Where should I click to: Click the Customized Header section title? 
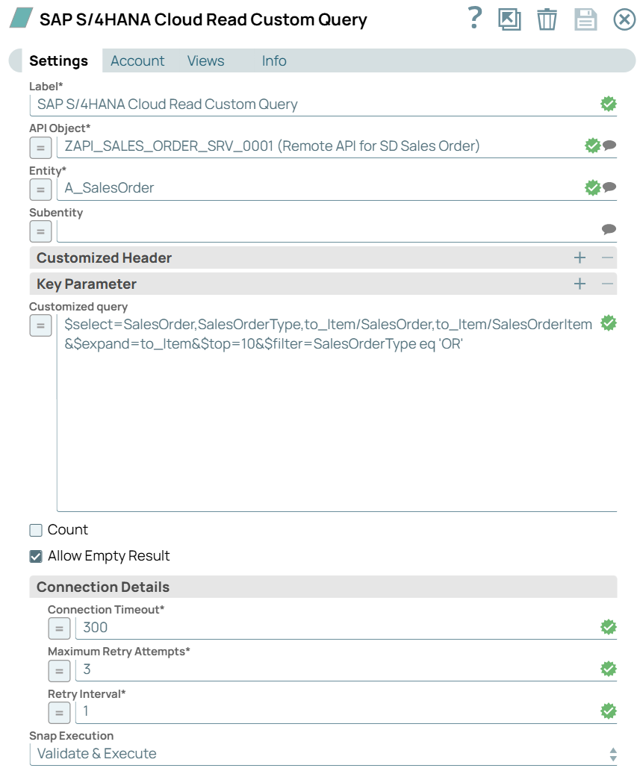[105, 258]
